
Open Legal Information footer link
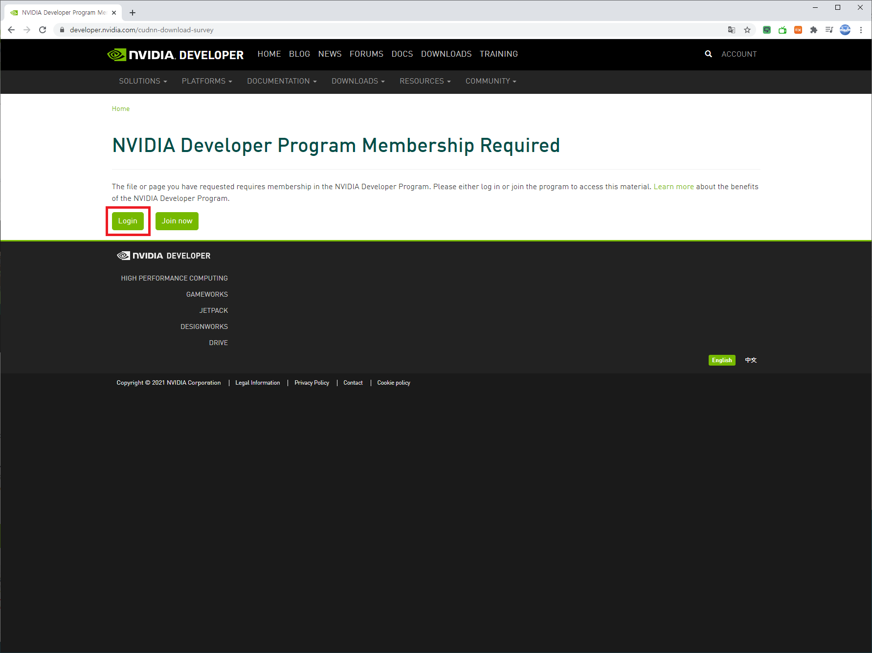258,383
